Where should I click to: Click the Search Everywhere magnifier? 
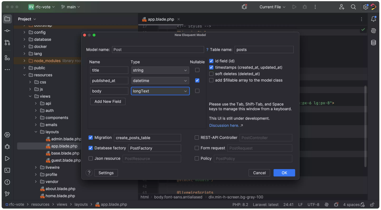353,7
